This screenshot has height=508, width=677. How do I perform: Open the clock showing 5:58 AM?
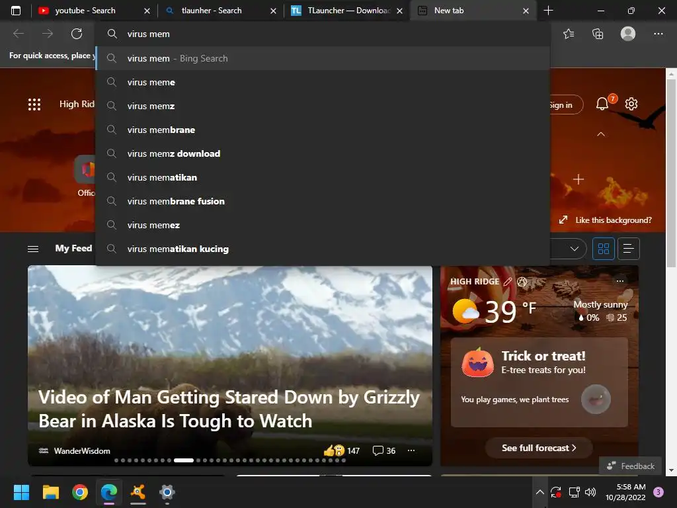click(x=625, y=492)
